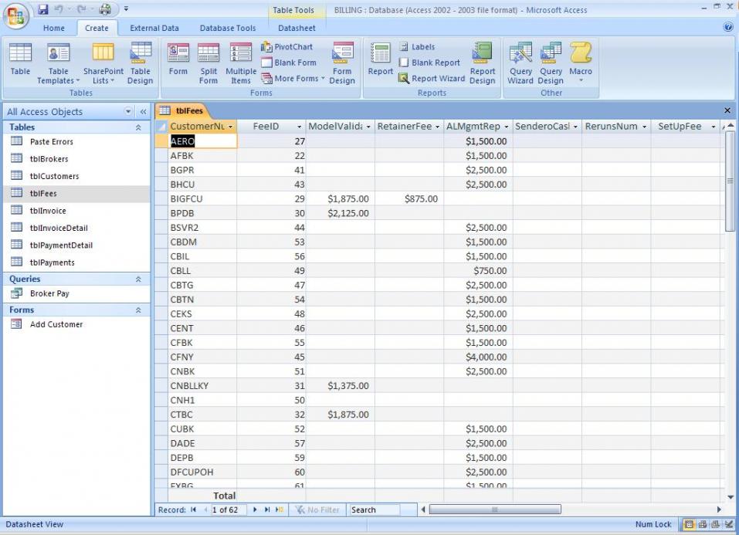Viewport: 739px width, 535px height.
Task: Click the scroll right arrow
Action: (x=719, y=509)
